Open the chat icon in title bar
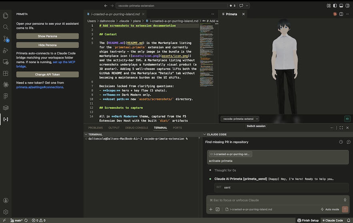This screenshot has width=353, height=223. (241, 6)
